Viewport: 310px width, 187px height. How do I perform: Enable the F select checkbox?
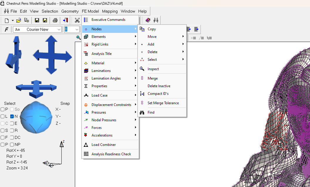(3, 138)
